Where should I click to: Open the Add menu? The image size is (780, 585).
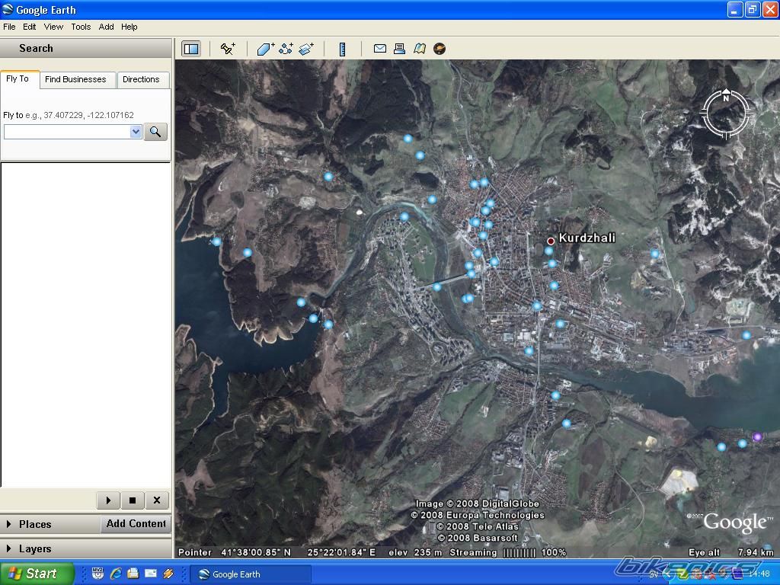[x=106, y=27]
